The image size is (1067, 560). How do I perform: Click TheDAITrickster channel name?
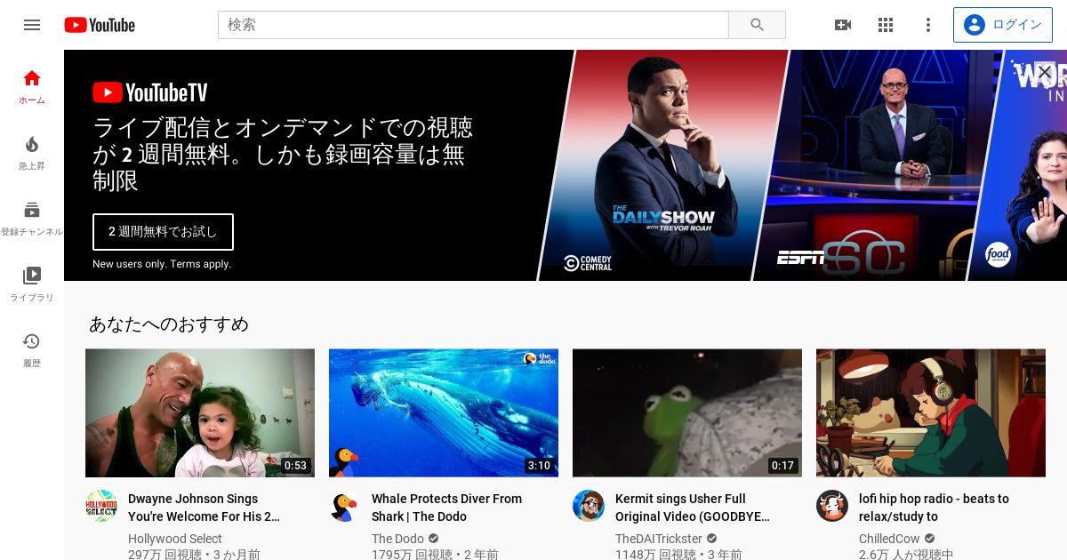(659, 539)
